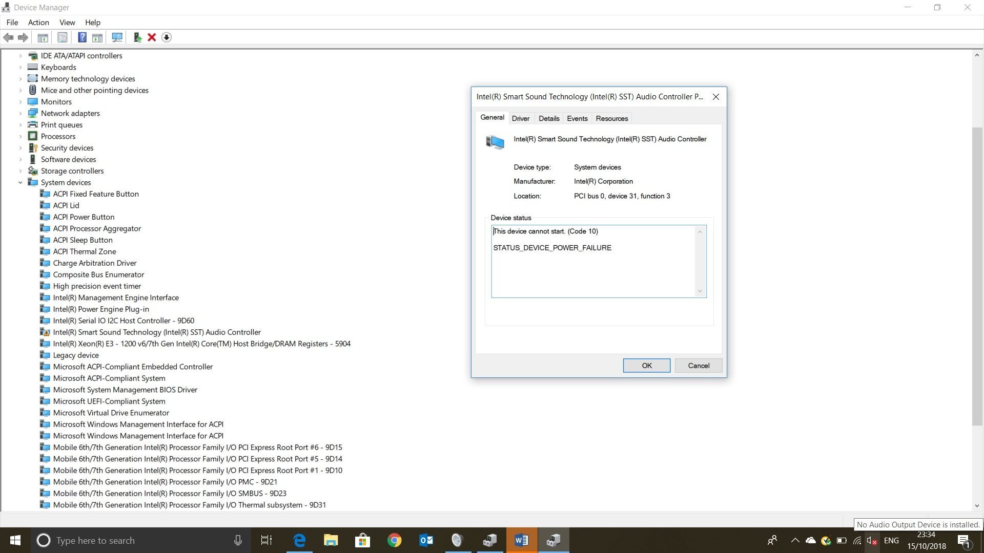Image resolution: width=984 pixels, height=553 pixels.
Task: Switch to the Driver tab
Action: [x=521, y=118]
